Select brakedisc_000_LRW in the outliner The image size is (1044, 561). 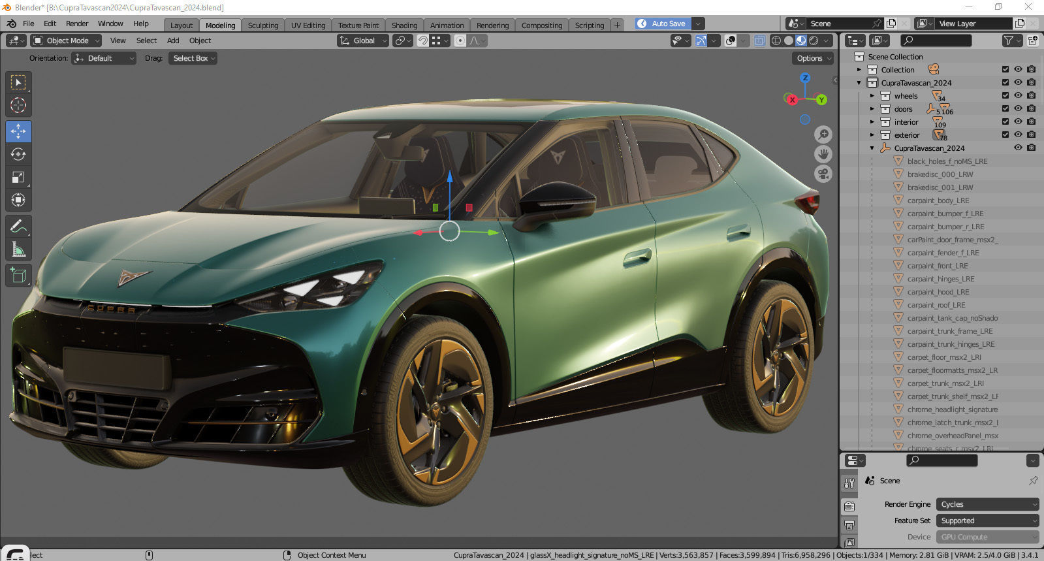point(940,174)
